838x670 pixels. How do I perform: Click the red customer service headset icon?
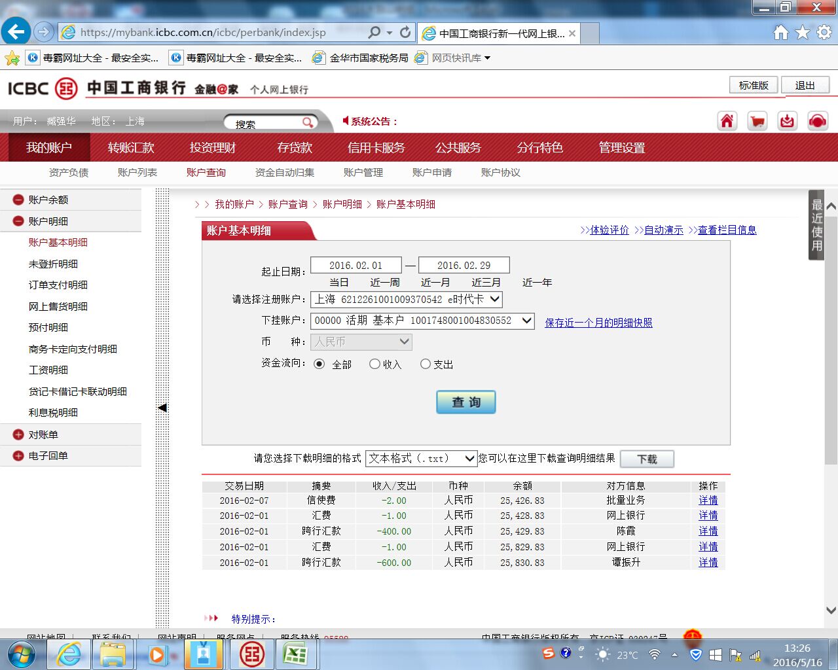pos(817,121)
